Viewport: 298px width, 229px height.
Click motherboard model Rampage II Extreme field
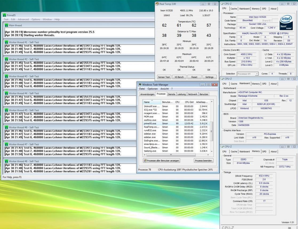coord(256,96)
